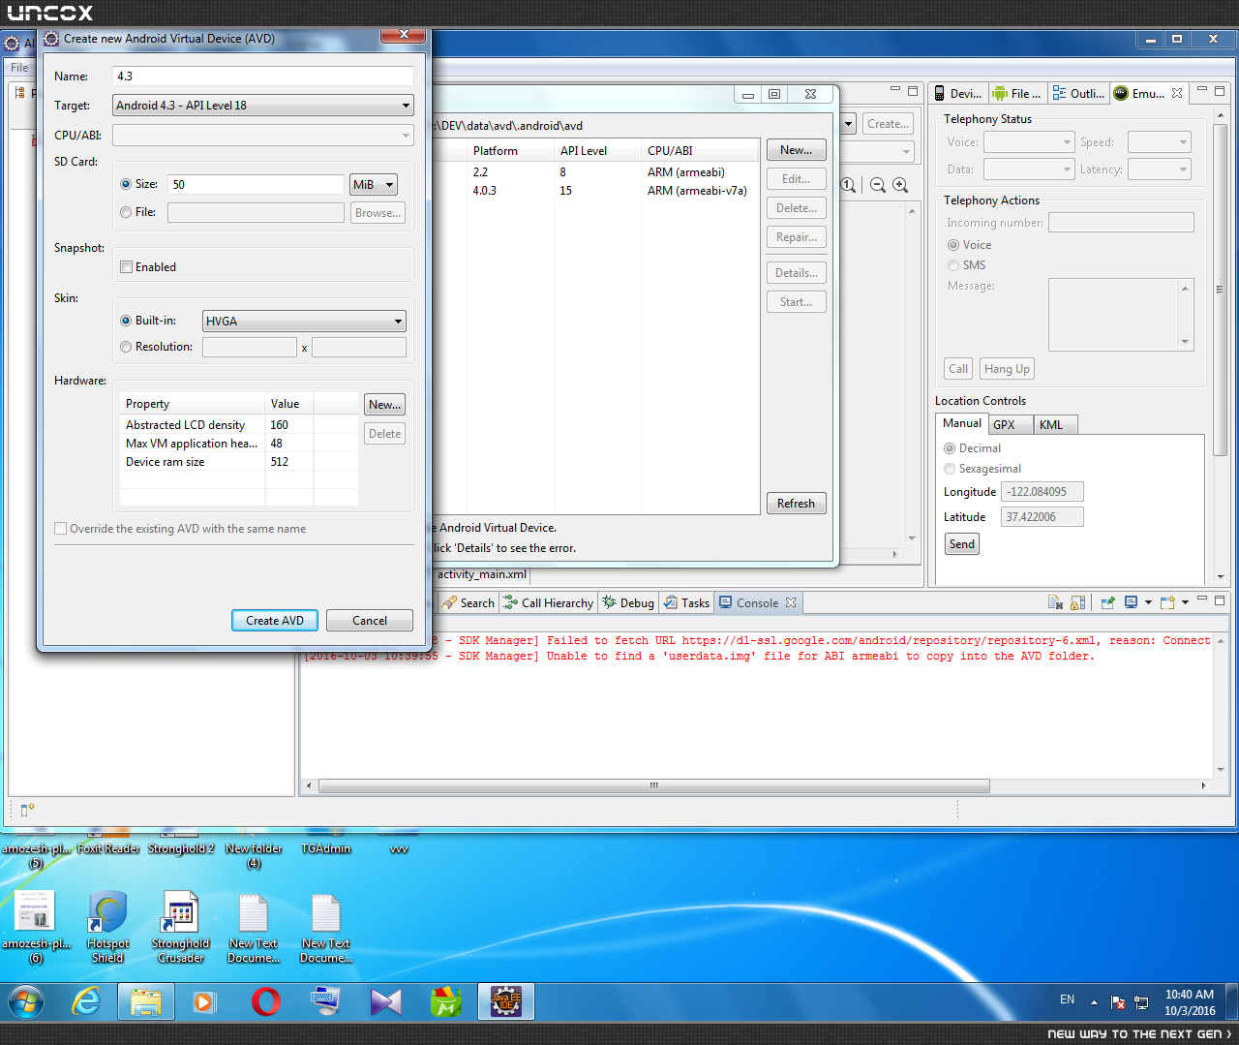The image size is (1239, 1045).
Task: Click the Java EE IDE taskbar icon
Action: (505, 1001)
